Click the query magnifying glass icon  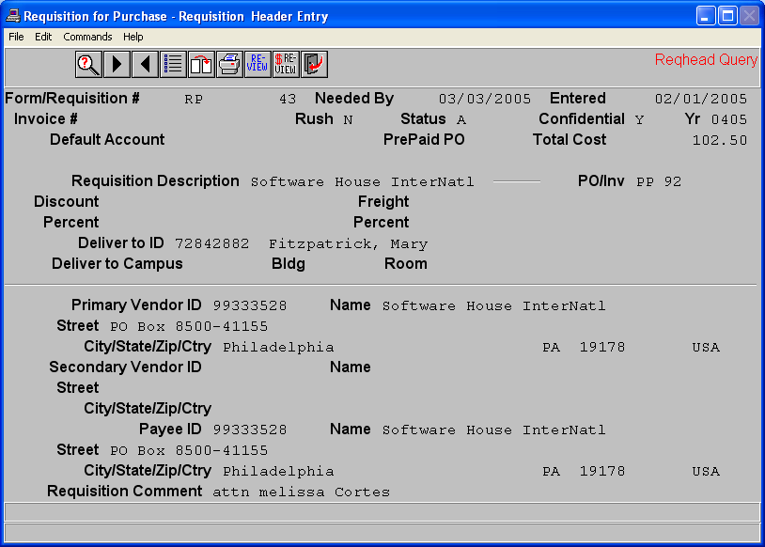[88, 64]
